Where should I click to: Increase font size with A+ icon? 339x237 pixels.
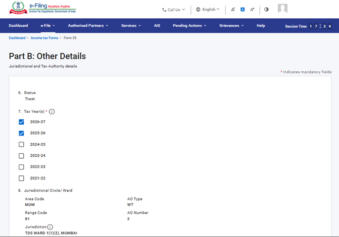[x=252, y=9]
